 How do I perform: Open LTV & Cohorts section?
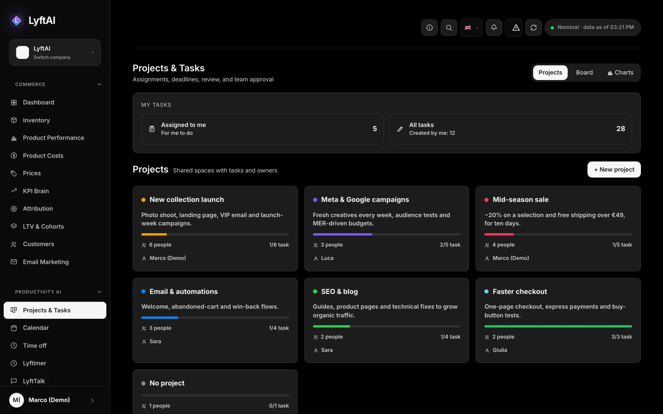pyautogui.click(x=55, y=227)
